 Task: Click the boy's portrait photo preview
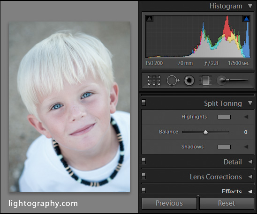point(69,107)
